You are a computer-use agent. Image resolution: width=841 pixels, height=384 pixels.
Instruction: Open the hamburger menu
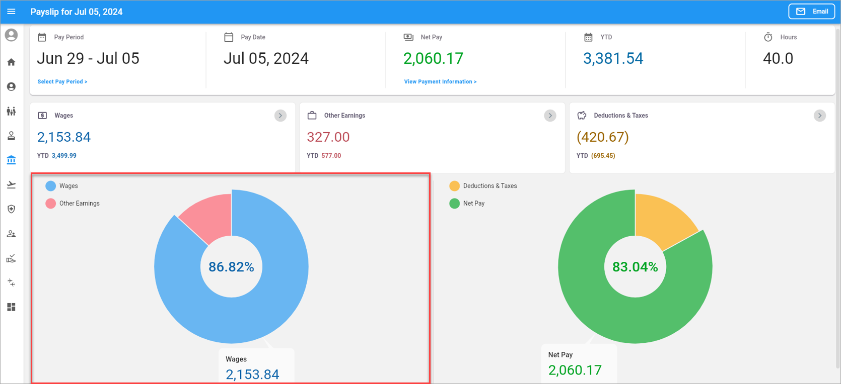11,12
